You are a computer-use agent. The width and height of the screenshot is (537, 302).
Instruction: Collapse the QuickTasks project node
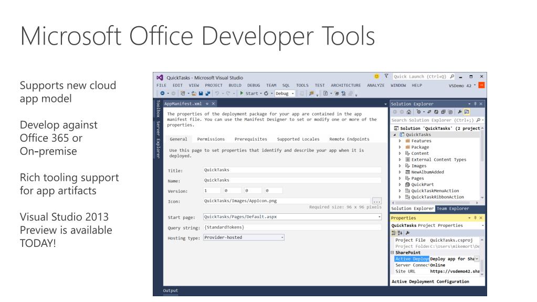coord(395,134)
